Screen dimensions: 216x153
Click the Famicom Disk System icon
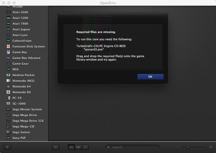pyautogui.click(x=8, y=46)
